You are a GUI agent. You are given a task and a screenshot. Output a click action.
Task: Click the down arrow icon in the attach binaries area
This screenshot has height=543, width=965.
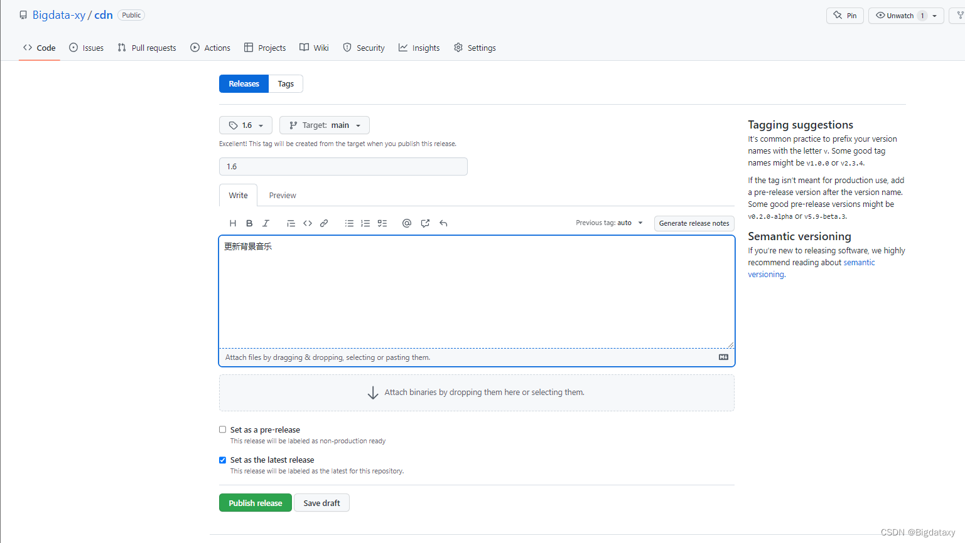[373, 393]
